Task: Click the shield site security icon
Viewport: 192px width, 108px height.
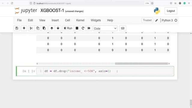Action: [x=31, y=3]
